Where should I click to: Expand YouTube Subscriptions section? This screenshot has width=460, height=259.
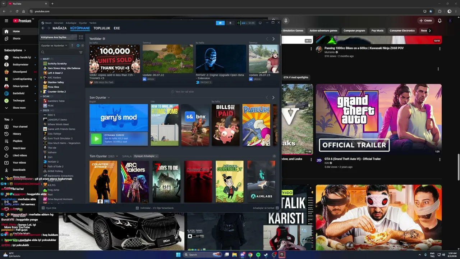pos(15,50)
